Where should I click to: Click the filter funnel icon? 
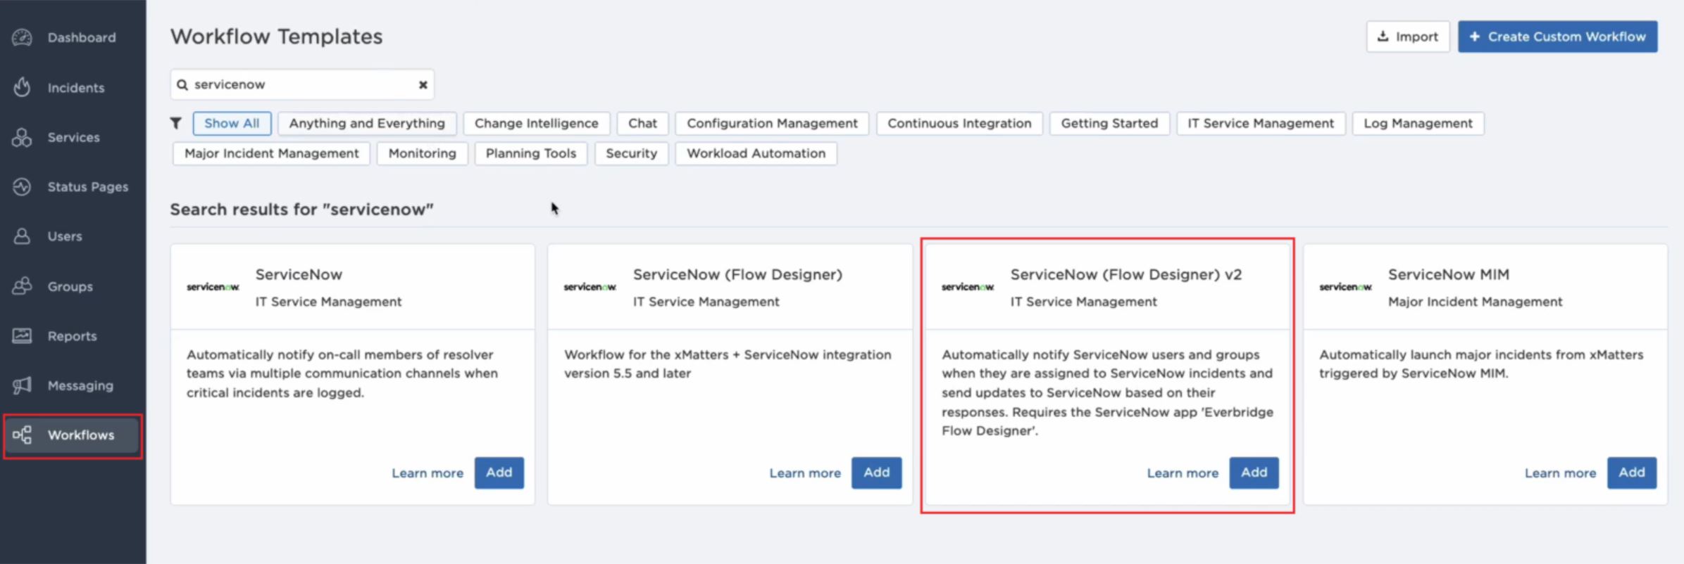coord(176,124)
